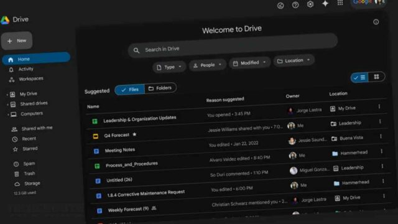Screen dimensions: 398x224
Task: Open the Location filter dropdown
Action: coord(294,61)
